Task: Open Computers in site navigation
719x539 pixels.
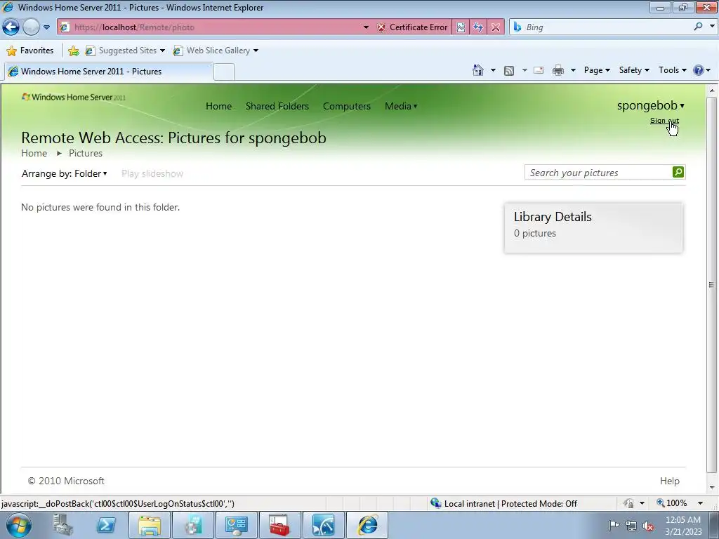Action: [x=347, y=106]
